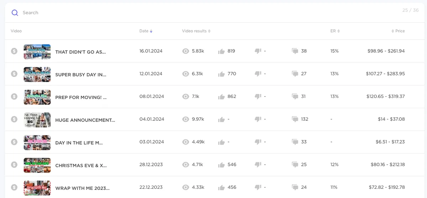Click dollar icon for CHRISTMAS EVE row
427x198 pixels.
click(x=14, y=165)
